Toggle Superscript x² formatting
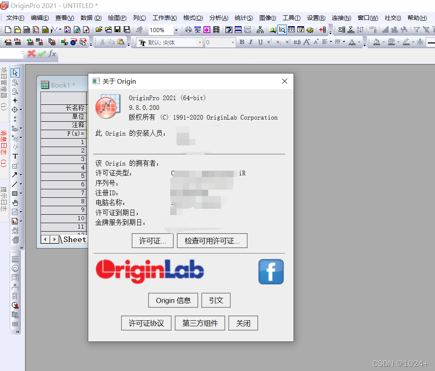Viewport: 435px width, 371px height. point(269,42)
